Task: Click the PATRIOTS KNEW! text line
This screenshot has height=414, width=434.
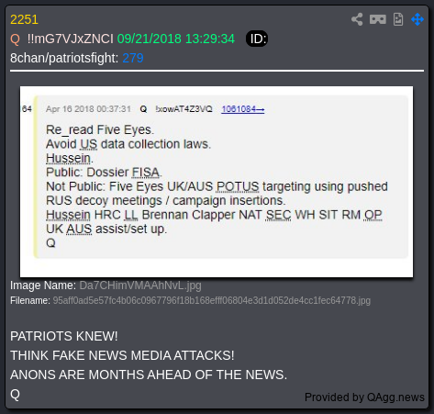Action: pos(64,336)
